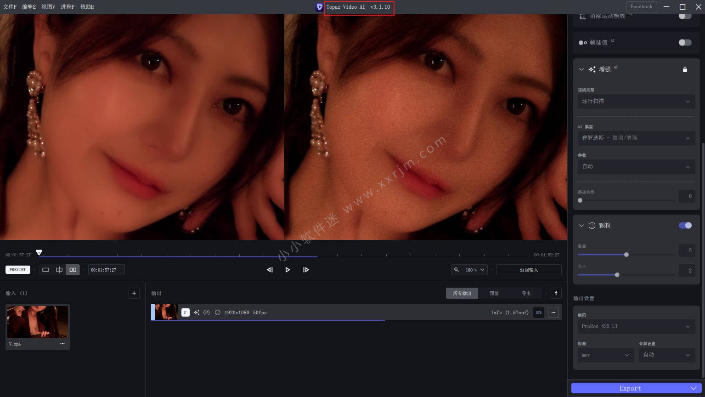The width and height of the screenshot is (705, 397).
Task: Click the play button
Action: pos(288,270)
